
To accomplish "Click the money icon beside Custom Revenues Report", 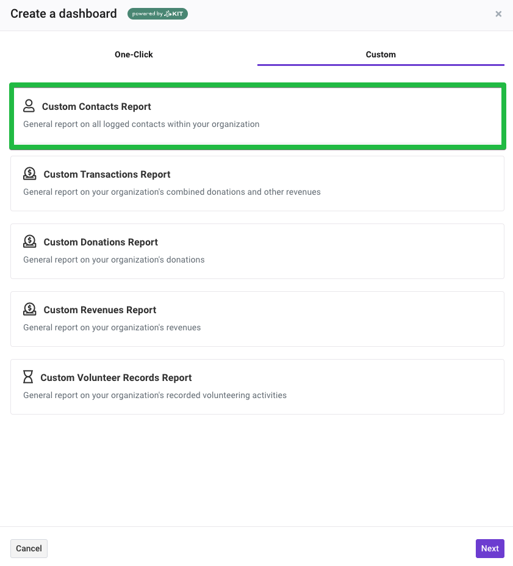I will click(x=29, y=310).
